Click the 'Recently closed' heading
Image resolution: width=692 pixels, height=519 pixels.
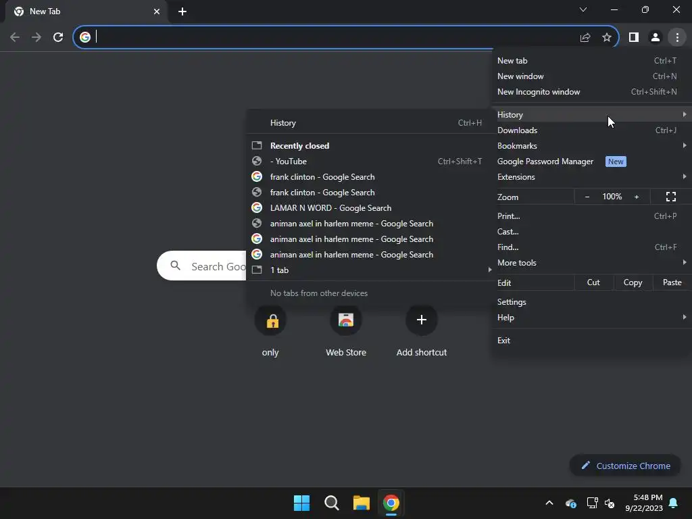click(299, 146)
